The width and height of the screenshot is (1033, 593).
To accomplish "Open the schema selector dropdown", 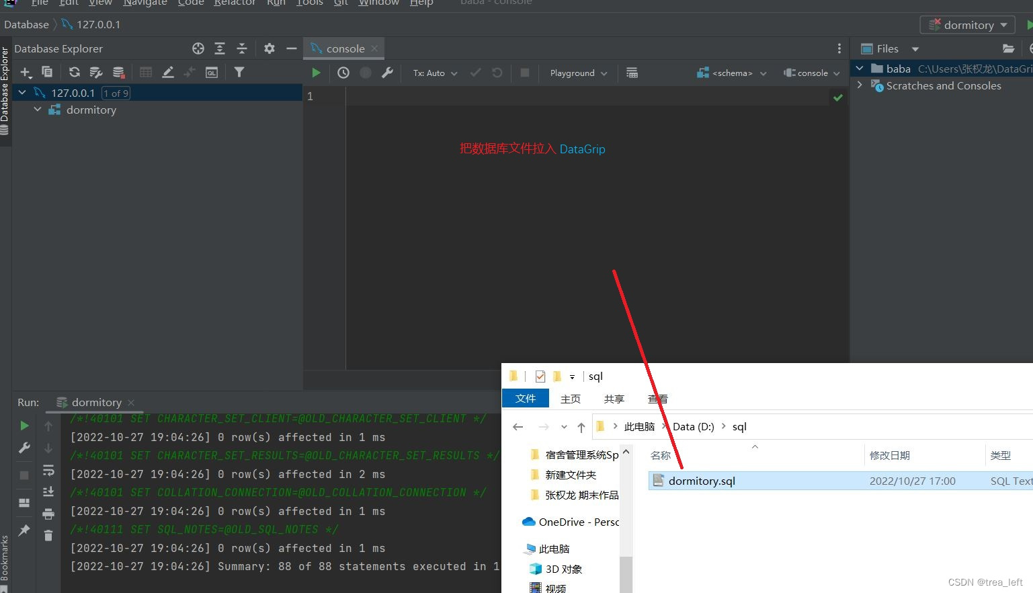I will click(x=732, y=73).
